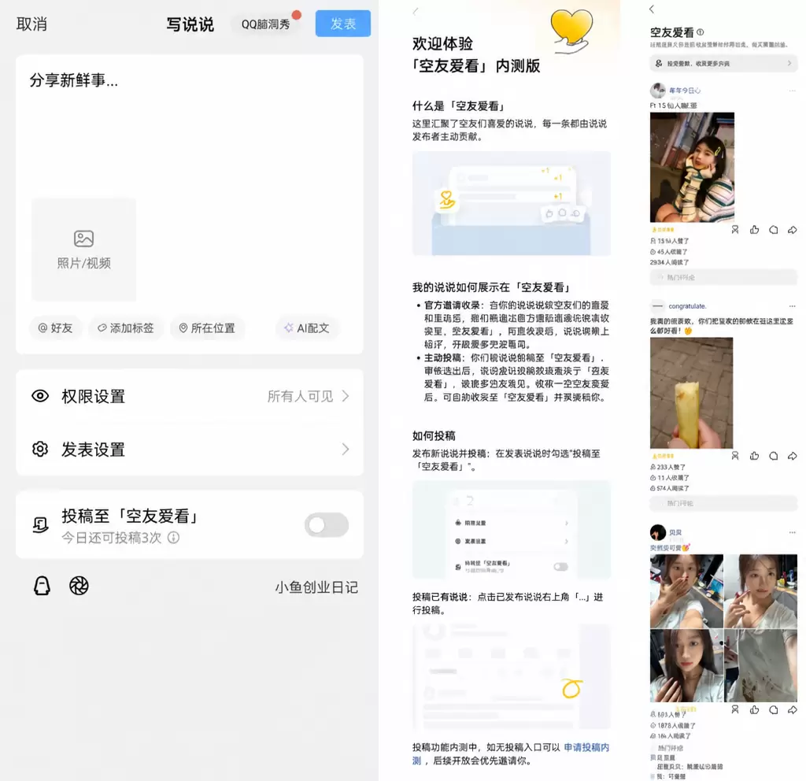Share the first feed post

click(792, 230)
